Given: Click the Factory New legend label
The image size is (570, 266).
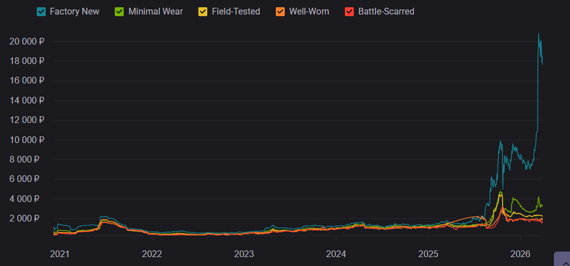Looking at the screenshot, I should [74, 11].
